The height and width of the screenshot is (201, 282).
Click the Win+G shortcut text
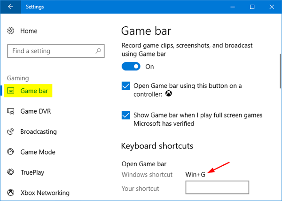(195, 174)
